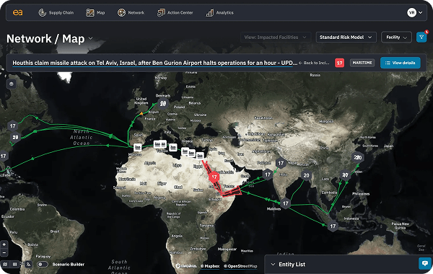Open the chat support icon
This screenshot has width=433, height=274.
click(425, 263)
